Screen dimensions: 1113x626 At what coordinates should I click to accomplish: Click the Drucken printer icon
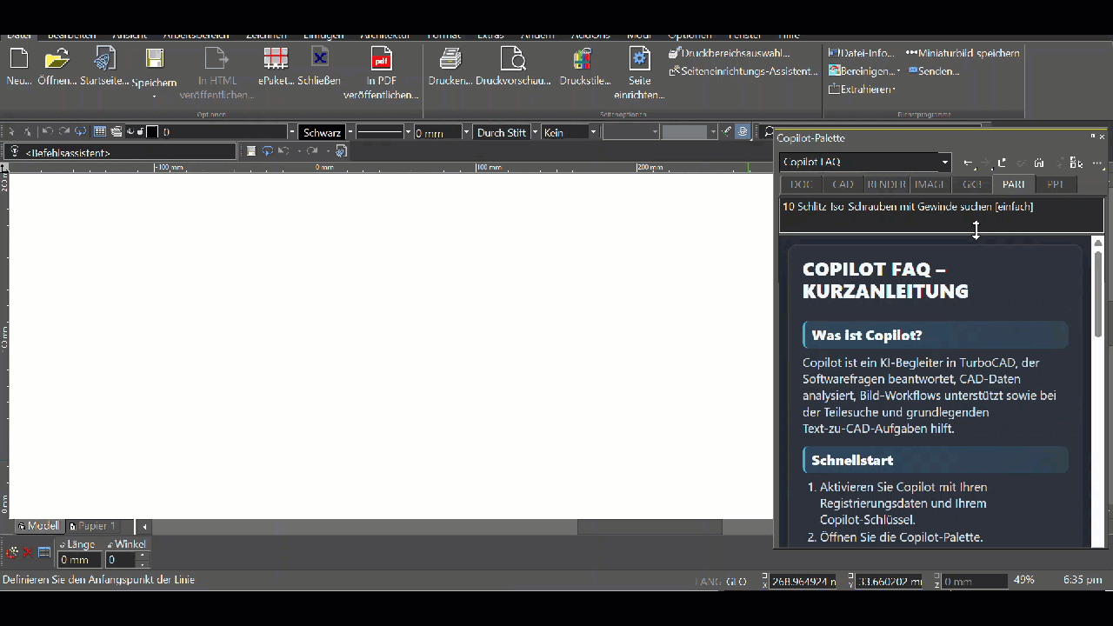pos(450,59)
